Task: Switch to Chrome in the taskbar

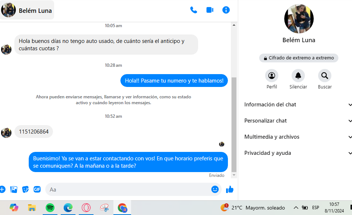Action: coord(122,208)
